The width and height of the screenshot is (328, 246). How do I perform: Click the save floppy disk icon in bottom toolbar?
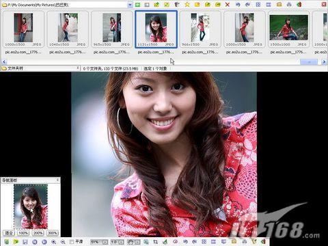(25, 242)
